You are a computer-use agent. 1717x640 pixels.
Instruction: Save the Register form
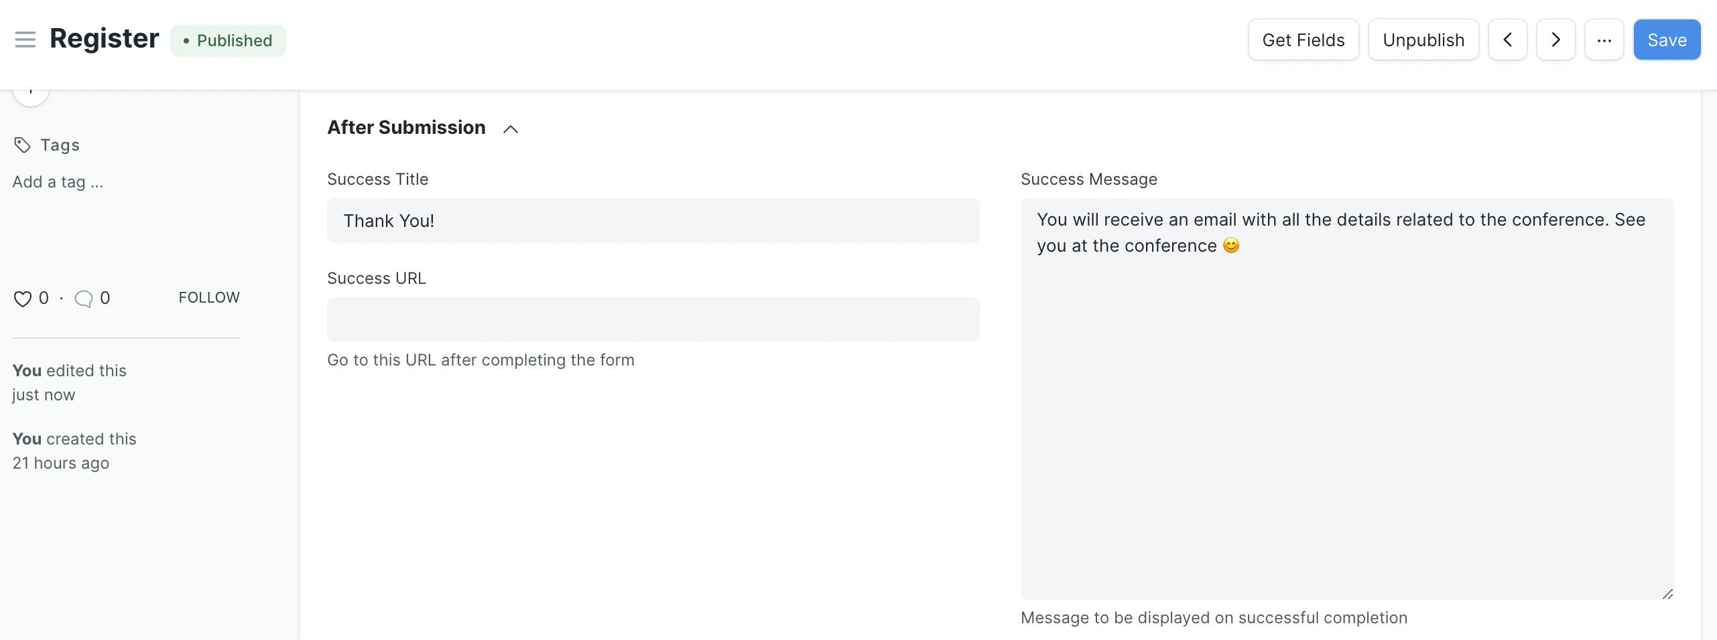pyautogui.click(x=1667, y=39)
